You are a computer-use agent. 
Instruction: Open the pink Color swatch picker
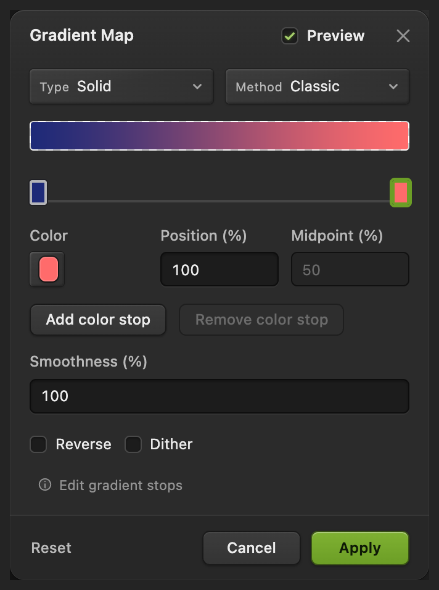tap(47, 270)
